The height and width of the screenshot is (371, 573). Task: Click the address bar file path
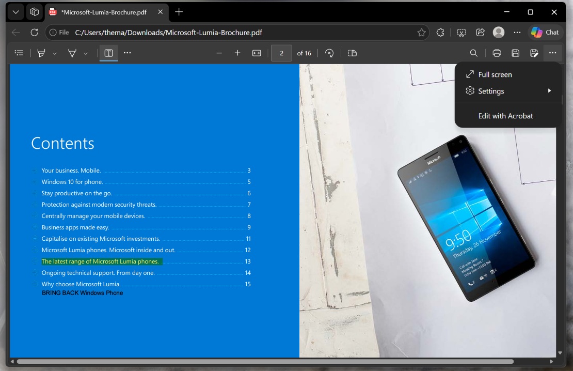point(168,32)
